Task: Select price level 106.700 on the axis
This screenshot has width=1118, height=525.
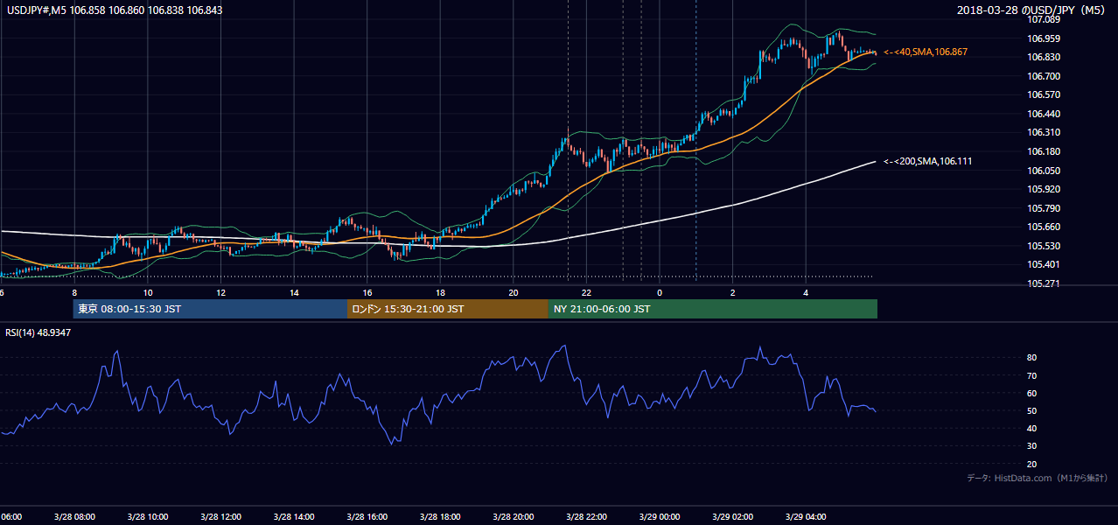Action: pyautogui.click(x=1043, y=76)
